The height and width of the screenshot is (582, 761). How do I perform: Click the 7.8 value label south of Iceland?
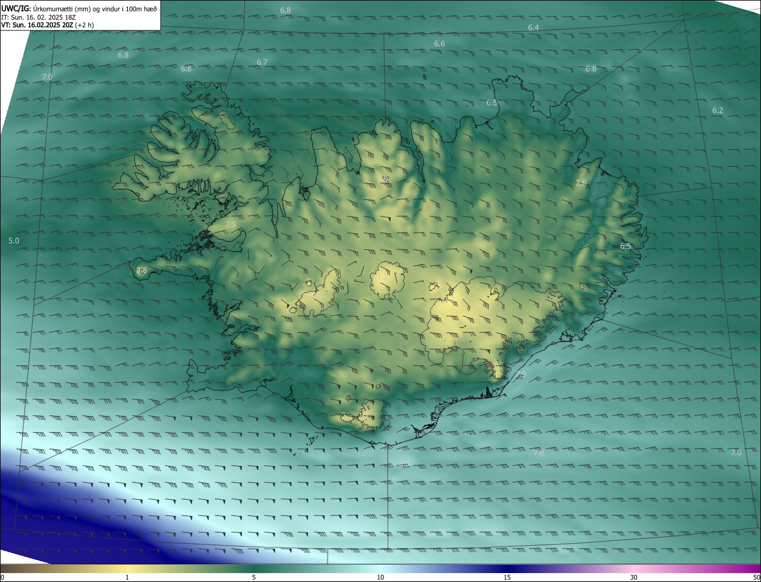(539, 453)
